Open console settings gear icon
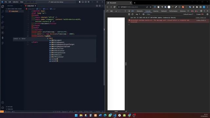The width and height of the screenshot is (210, 118). [x=207, y=14]
